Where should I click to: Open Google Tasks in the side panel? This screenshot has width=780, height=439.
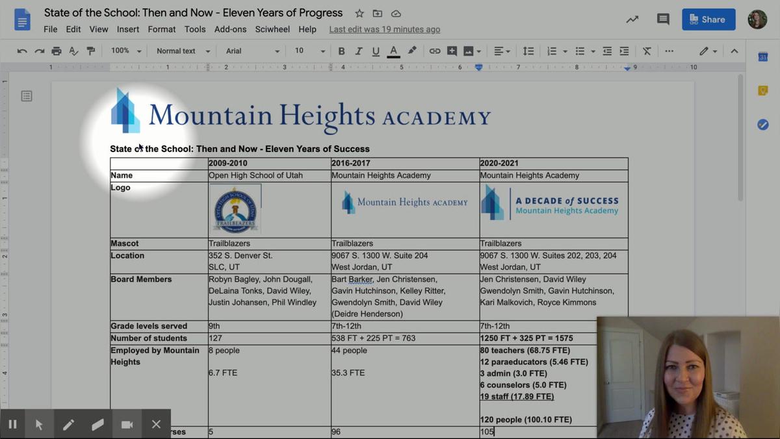pyautogui.click(x=763, y=125)
